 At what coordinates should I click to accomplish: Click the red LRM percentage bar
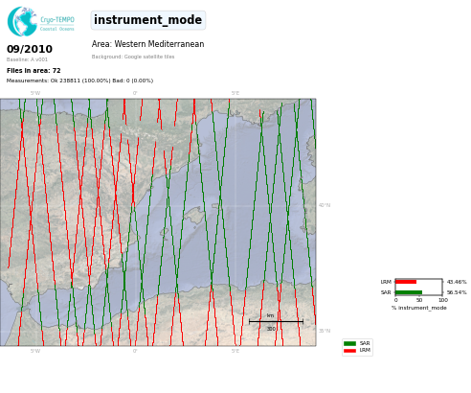point(406,282)
